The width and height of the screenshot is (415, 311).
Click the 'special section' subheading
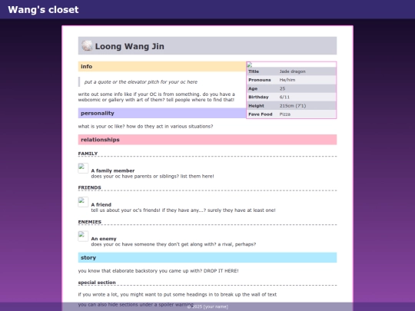97,283
